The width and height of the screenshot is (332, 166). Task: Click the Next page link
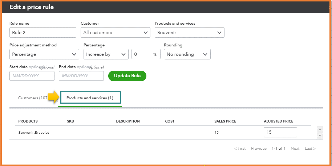click(295, 149)
